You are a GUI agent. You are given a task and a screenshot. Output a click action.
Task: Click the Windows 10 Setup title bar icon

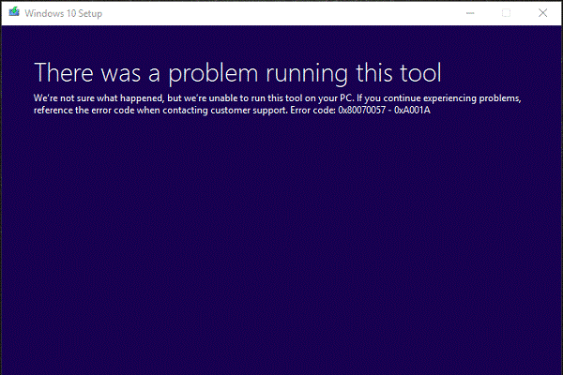[12, 12]
